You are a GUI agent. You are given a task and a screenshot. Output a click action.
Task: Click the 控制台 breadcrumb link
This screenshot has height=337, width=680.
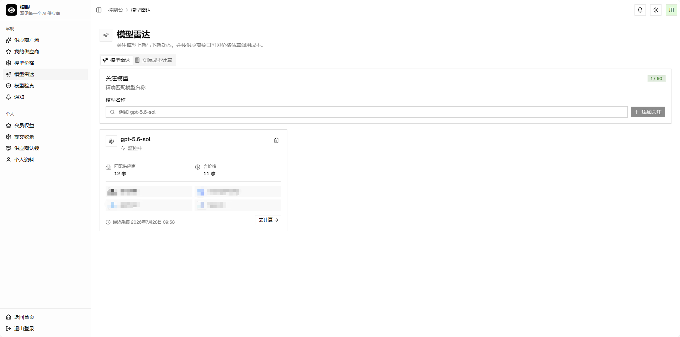click(x=115, y=10)
